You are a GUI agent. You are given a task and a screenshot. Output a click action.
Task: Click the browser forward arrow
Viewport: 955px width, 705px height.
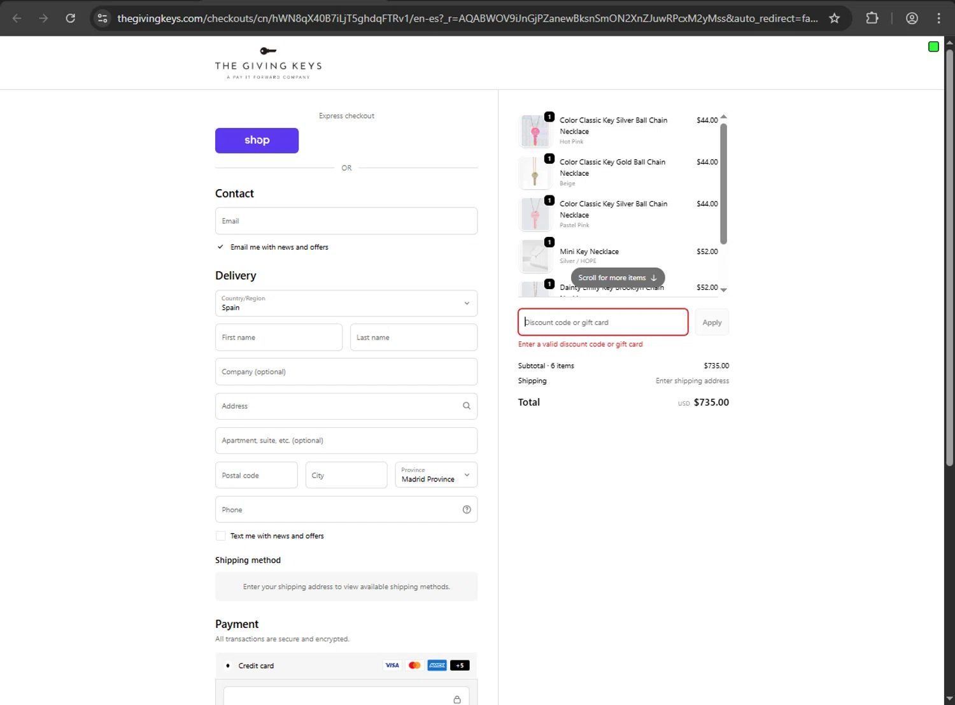click(x=43, y=18)
